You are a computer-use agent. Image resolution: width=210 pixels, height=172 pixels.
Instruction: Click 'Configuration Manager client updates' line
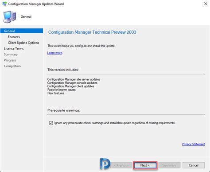pyautogui.click(x=70, y=86)
